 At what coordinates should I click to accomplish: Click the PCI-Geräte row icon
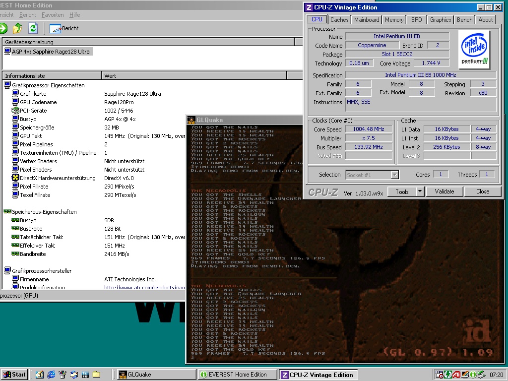[x=15, y=111]
